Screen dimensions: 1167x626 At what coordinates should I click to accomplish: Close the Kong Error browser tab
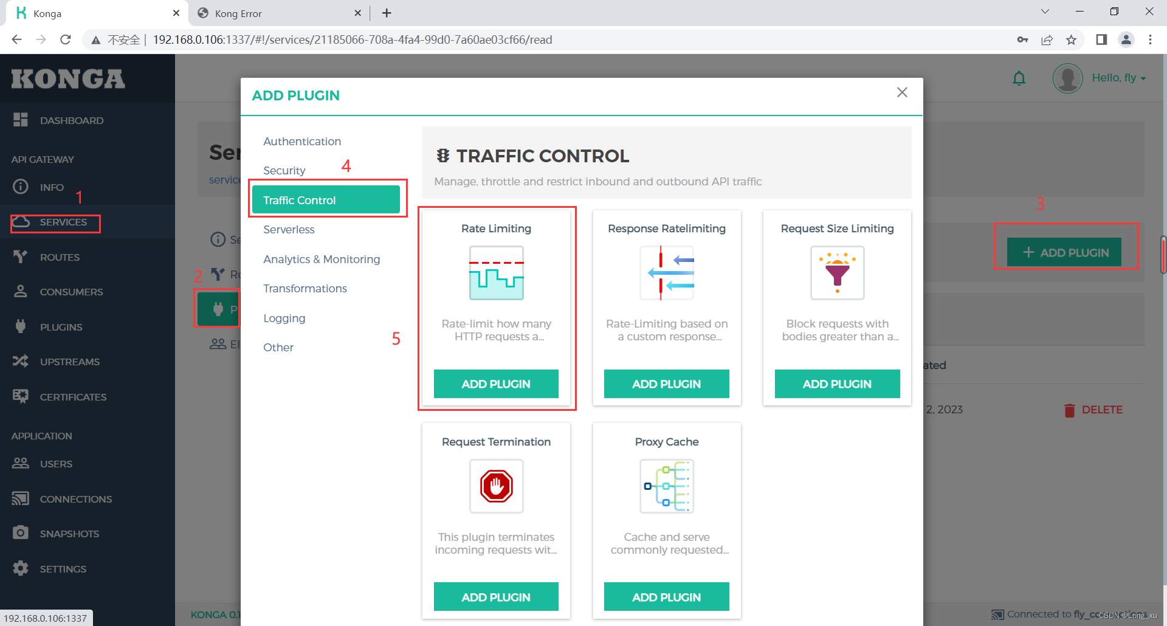click(x=357, y=13)
